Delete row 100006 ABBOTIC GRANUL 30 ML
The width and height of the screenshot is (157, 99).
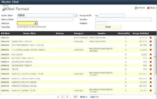151,91
